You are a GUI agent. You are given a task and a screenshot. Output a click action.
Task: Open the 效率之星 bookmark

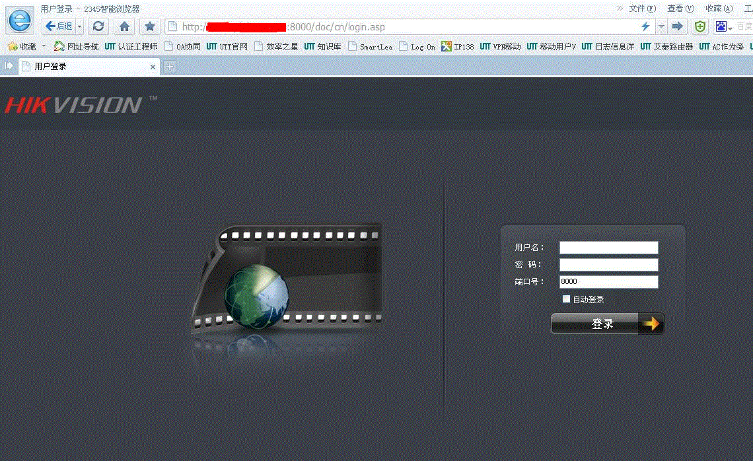coord(276,46)
